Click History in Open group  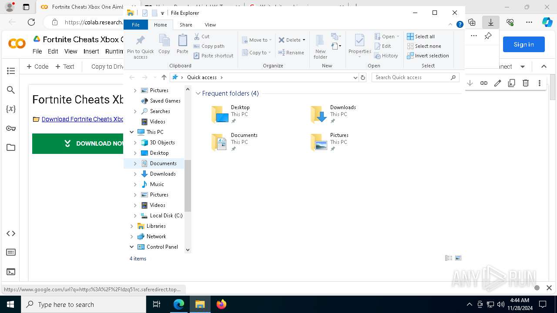click(x=386, y=56)
